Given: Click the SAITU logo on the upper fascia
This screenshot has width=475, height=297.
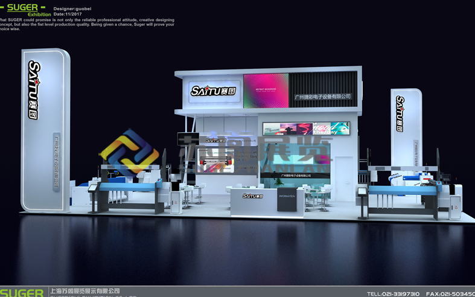Looking at the screenshot, I should point(213,91).
